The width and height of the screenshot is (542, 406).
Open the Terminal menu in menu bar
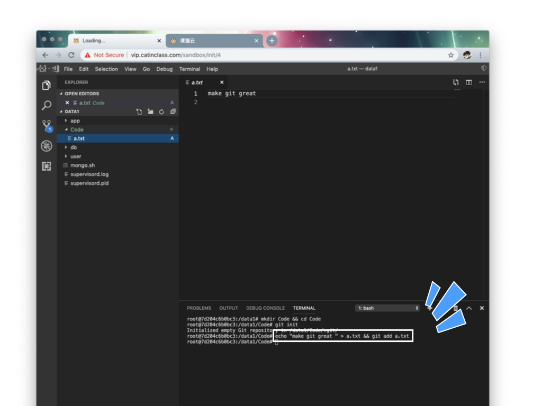(x=189, y=69)
